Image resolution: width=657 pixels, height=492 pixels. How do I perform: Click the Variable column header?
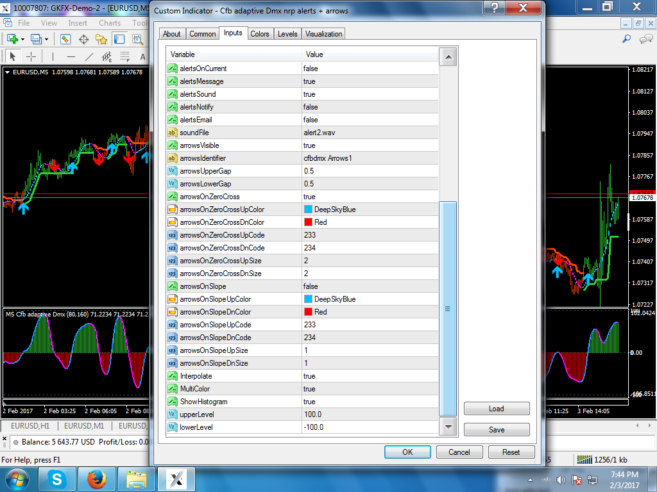234,54
